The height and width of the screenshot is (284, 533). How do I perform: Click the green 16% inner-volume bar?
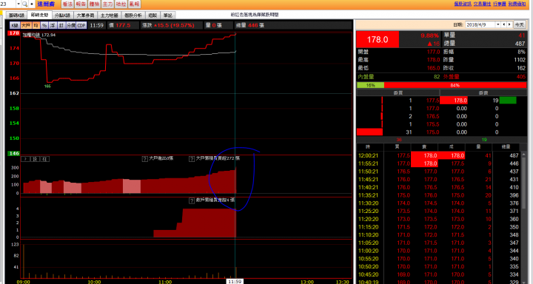tap(371, 85)
